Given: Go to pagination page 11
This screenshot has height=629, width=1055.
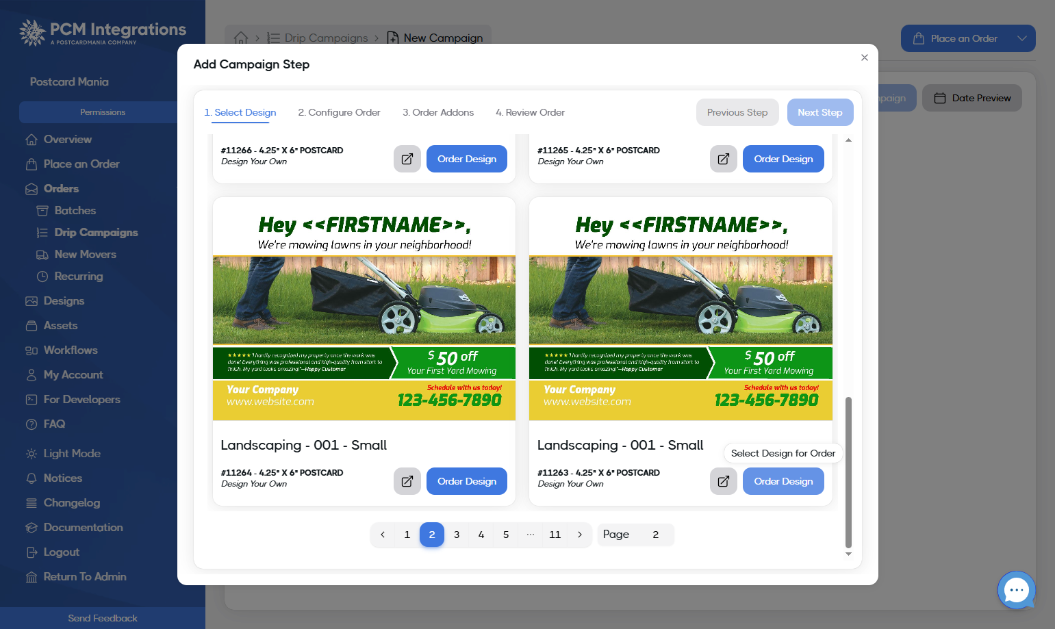Looking at the screenshot, I should [x=555, y=535].
